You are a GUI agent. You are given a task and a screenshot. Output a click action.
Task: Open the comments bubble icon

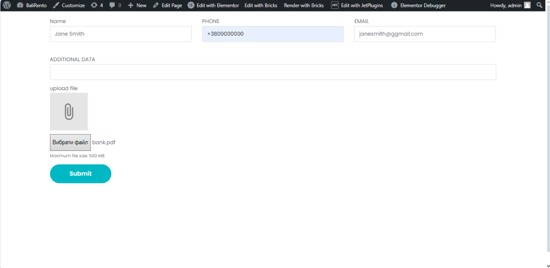(112, 5)
